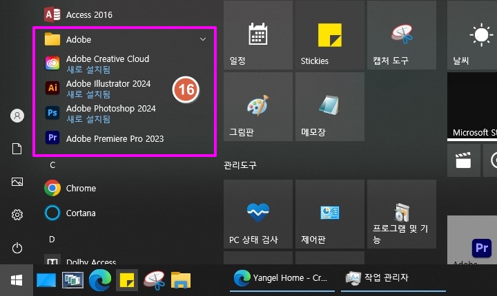Launch Adobe Photoshop 2024

125,113
